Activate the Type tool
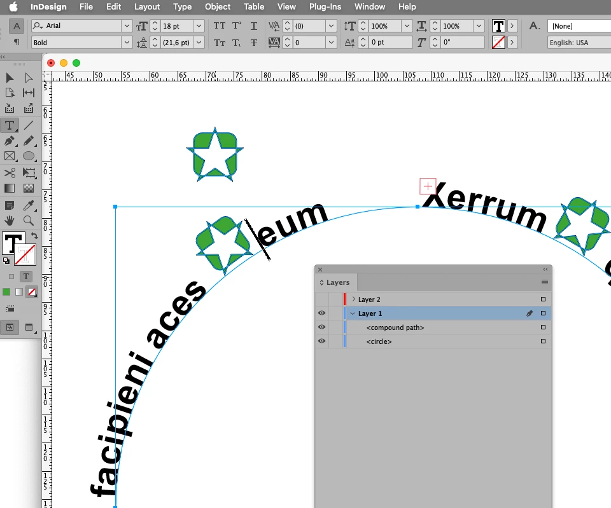The width and height of the screenshot is (611, 508). [x=10, y=125]
